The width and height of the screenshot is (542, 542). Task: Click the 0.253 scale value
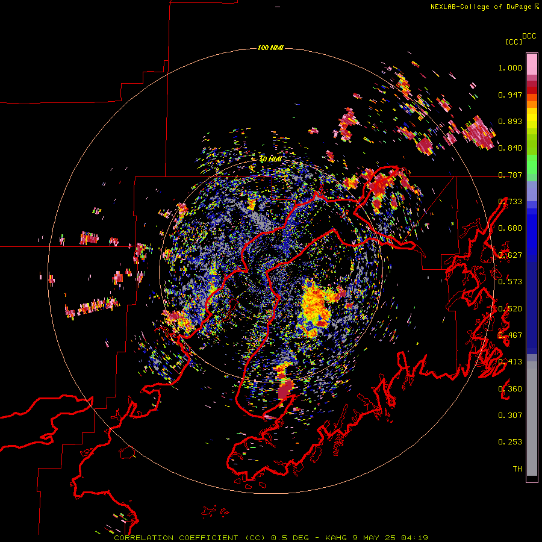point(510,442)
